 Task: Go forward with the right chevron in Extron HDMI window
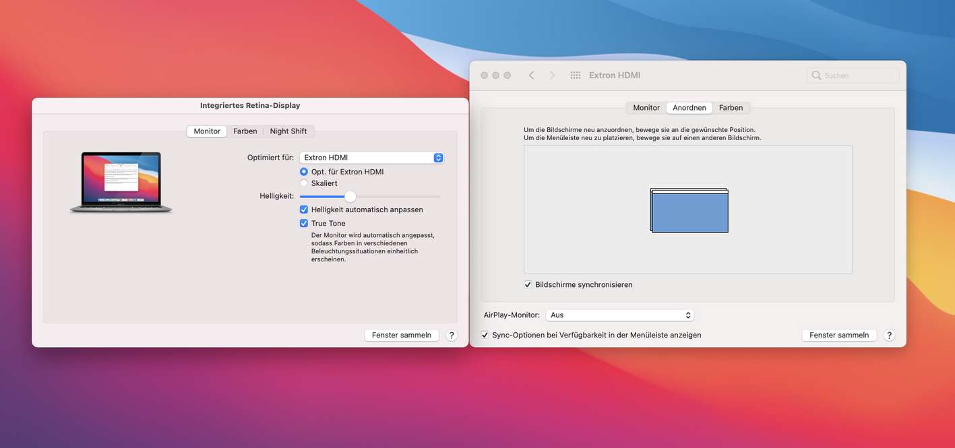pyautogui.click(x=552, y=75)
